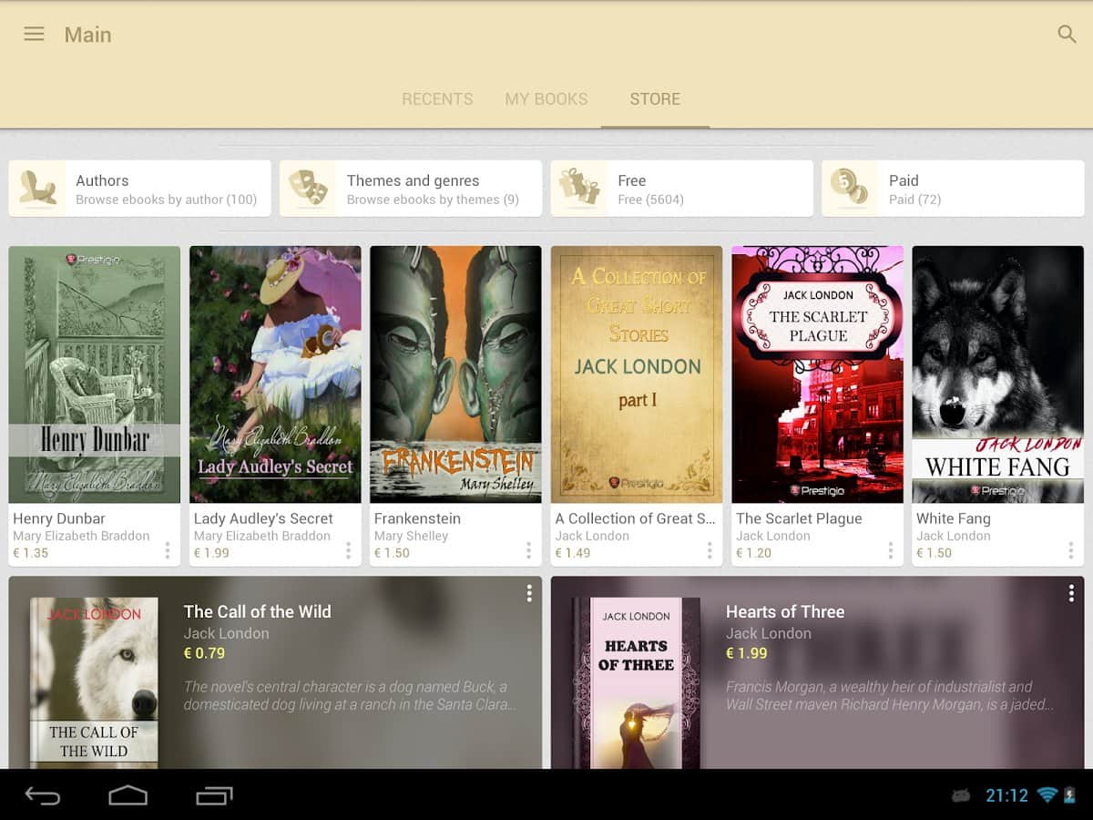Open the Authors category icon
1093x820 pixels.
[37, 189]
